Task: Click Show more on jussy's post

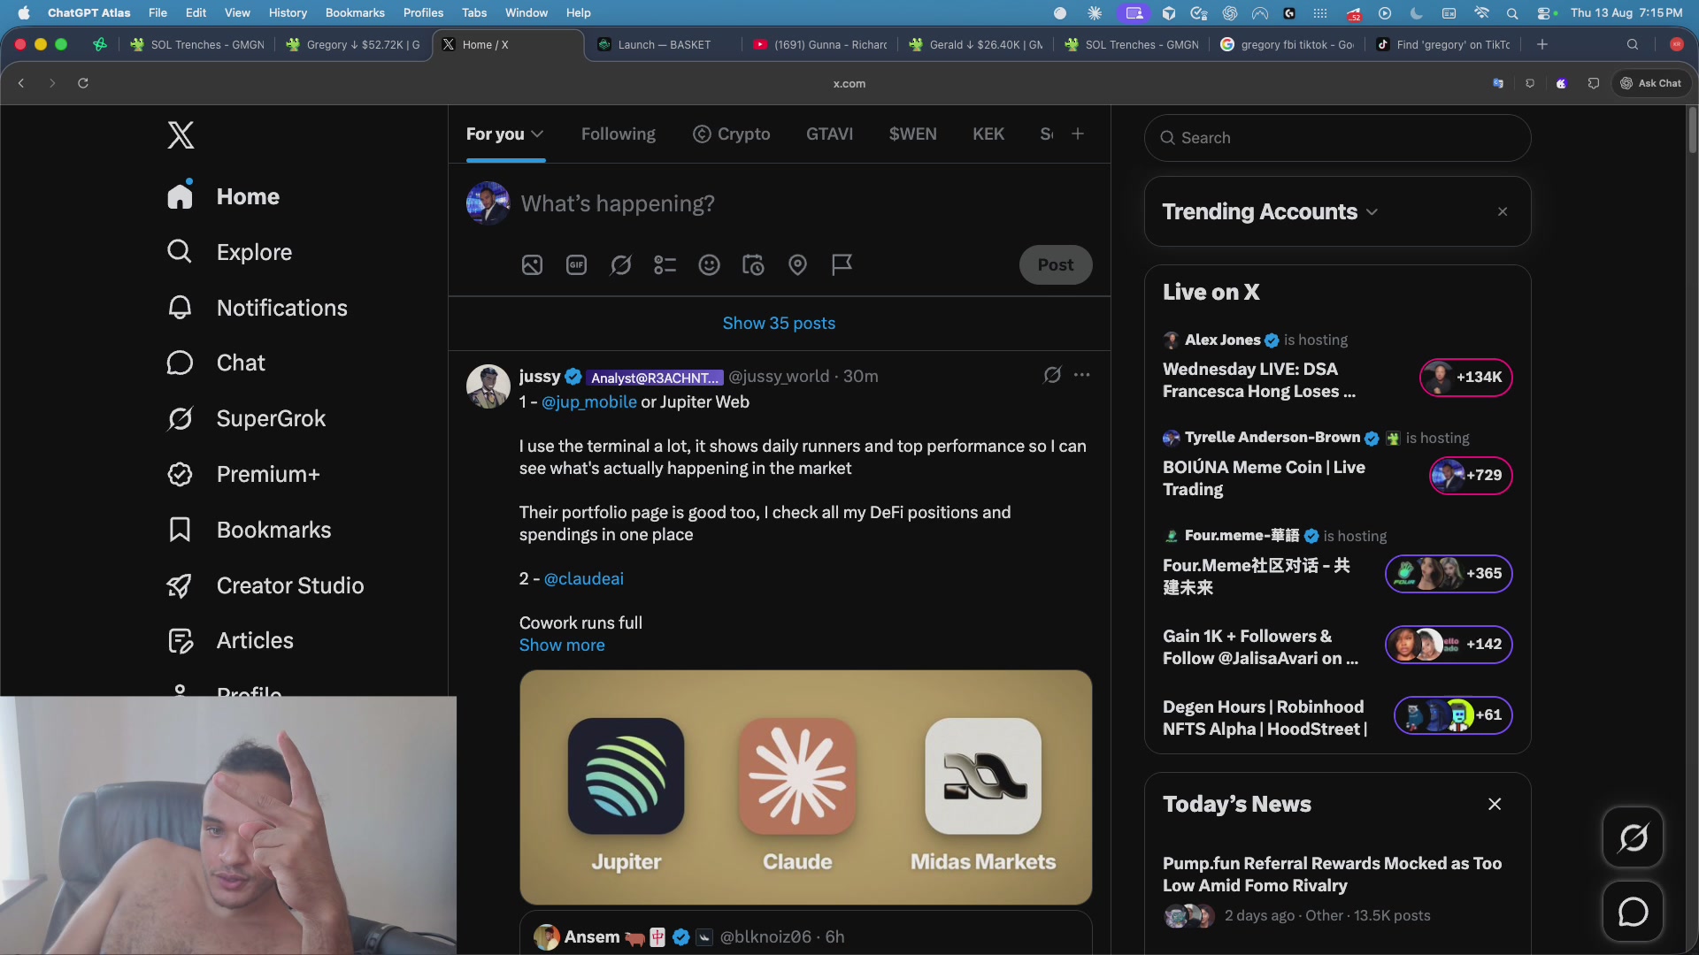Action: [x=562, y=646]
